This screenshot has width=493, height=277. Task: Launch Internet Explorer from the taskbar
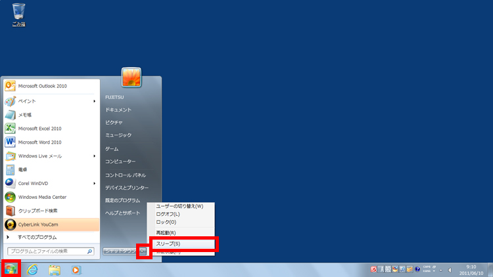32,270
